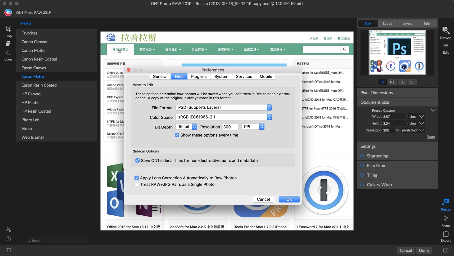This screenshot has height=256, width=454.
Task: Click the preset search magnifier icon
Action: 28,240
